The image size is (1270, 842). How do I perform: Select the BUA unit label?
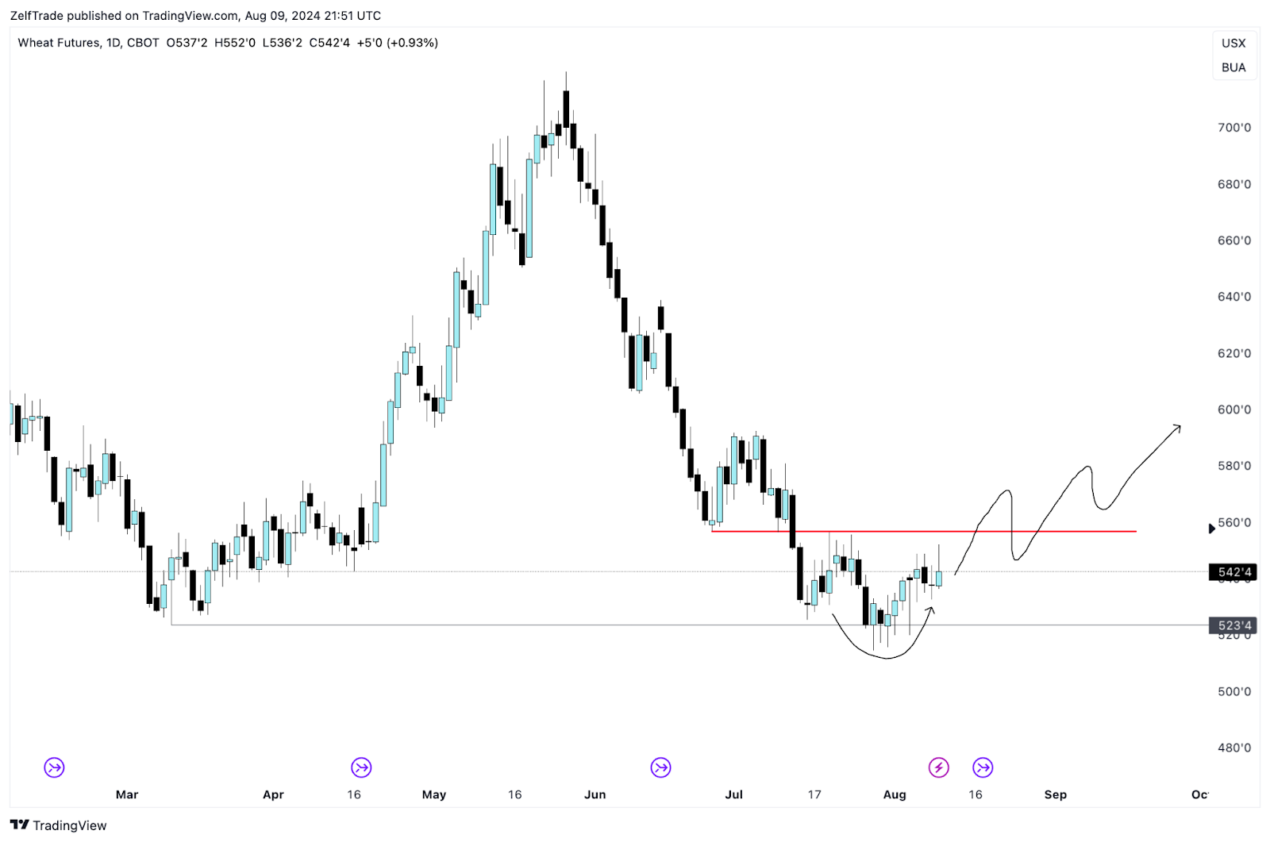pos(1233,67)
